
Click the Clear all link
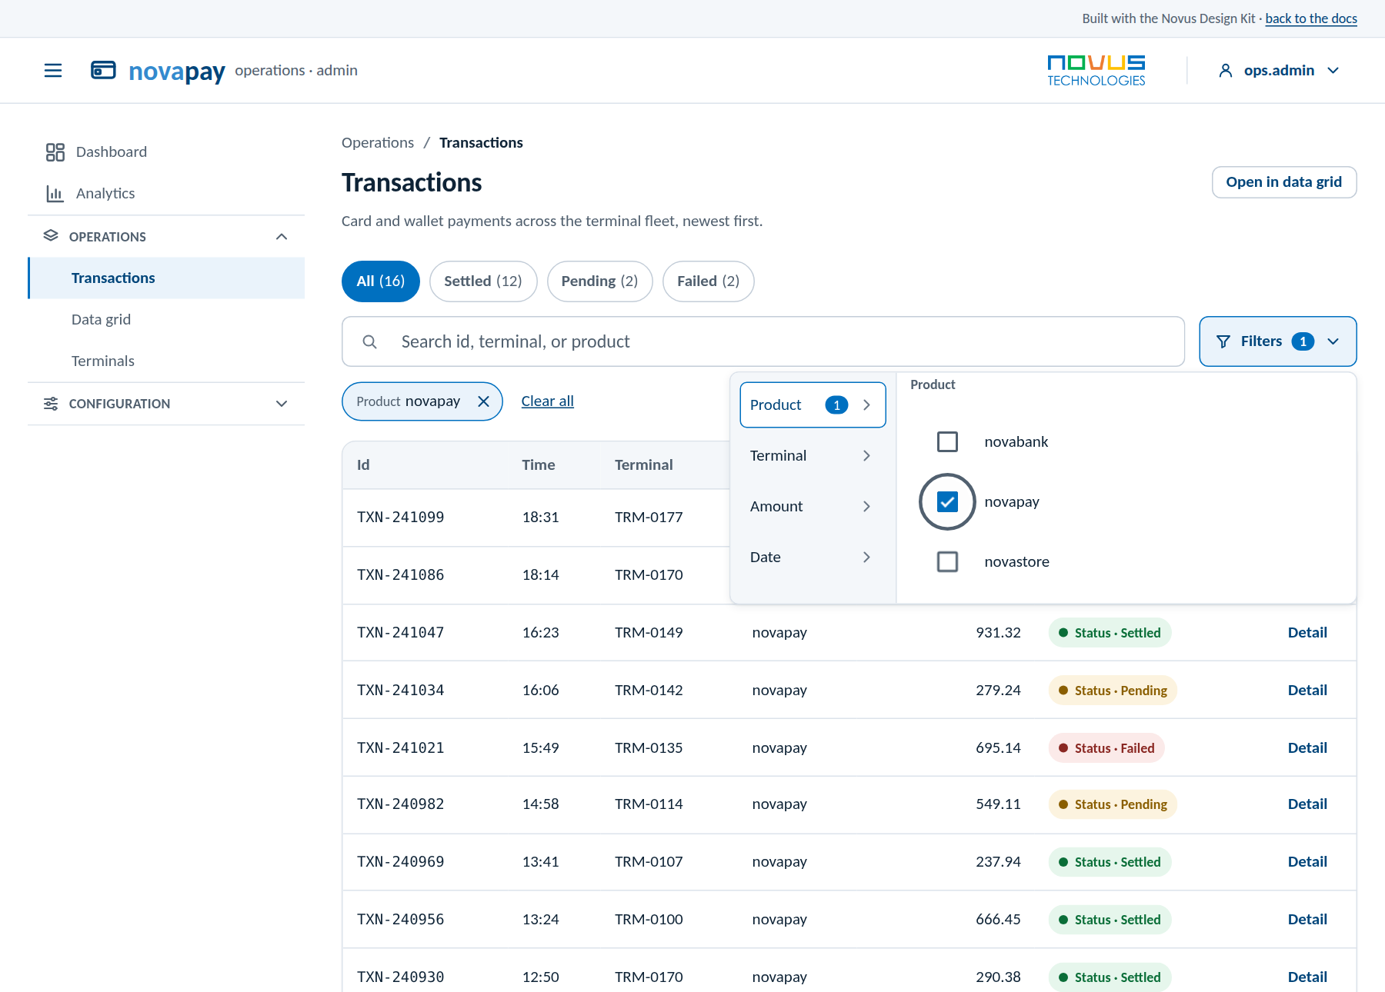(547, 401)
